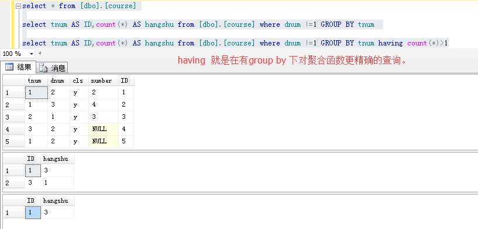The image size is (478, 229).
Task: Click the left scroll arrow of editor scrollbar
Action: click(40, 54)
